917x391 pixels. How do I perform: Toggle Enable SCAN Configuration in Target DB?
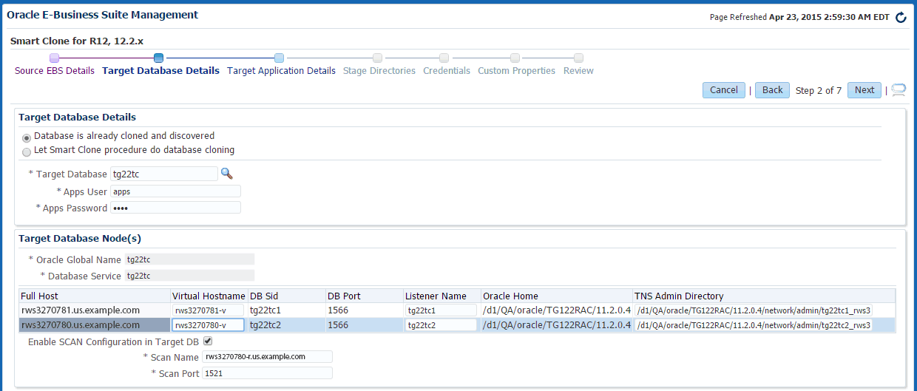click(208, 341)
